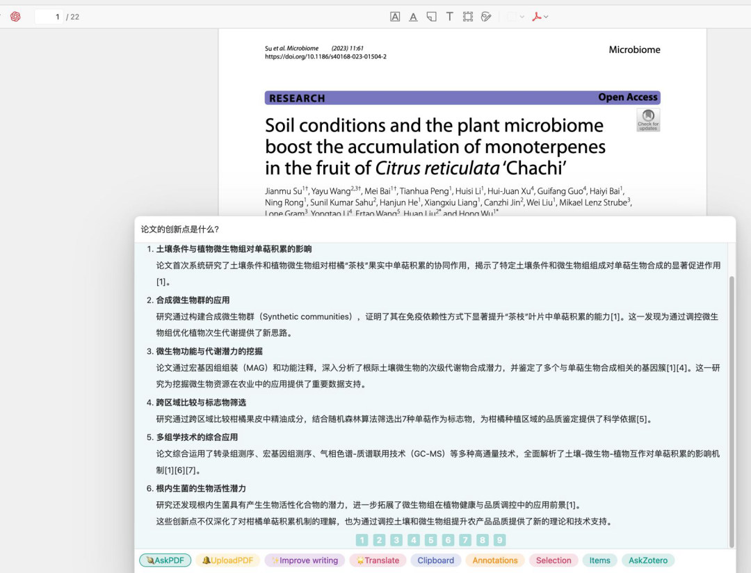This screenshot has width=751, height=573.
Task: Click the Selection tag button
Action: tap(554, 560)
